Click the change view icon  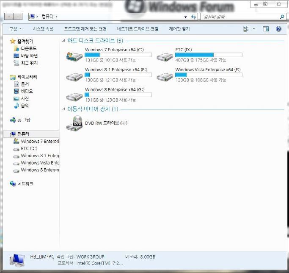[x=246, y=29]
